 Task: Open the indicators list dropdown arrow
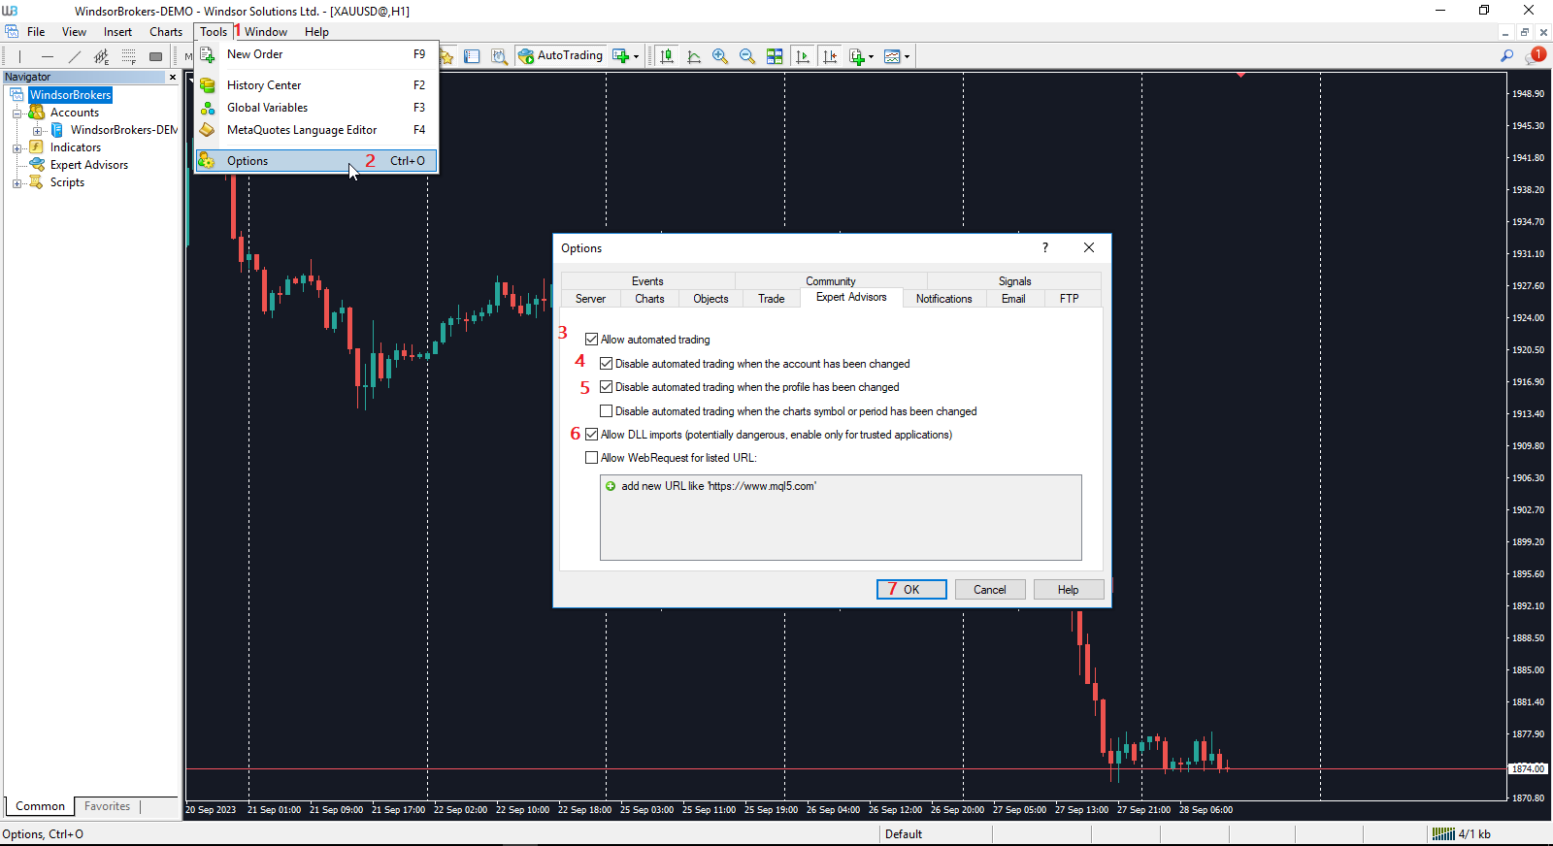pyautogui.click(x=871, y=56)
